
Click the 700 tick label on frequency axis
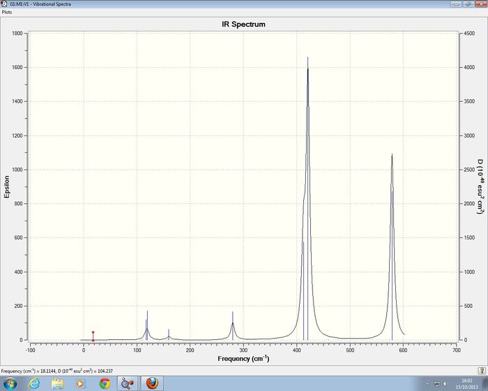pyautogui.click(x=457, y=350)
